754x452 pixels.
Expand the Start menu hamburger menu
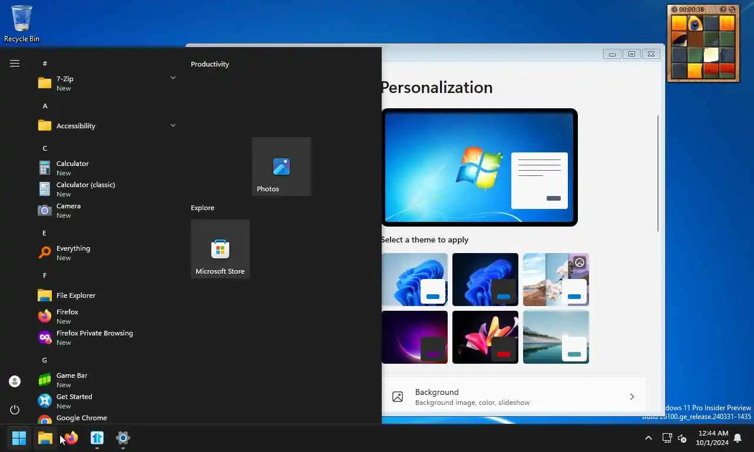[x=15, y=64]
